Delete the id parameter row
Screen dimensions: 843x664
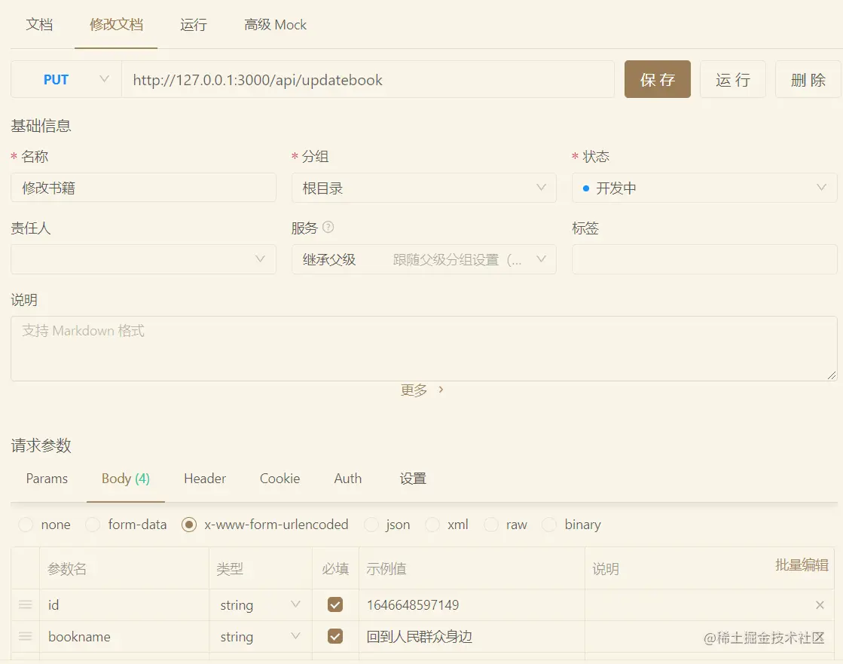(820, 605)
